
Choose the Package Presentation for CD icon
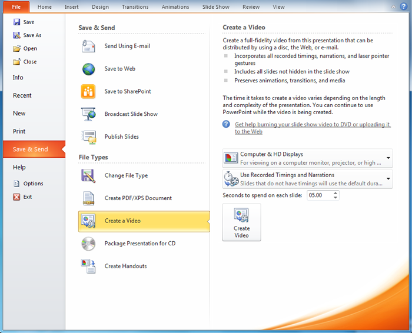88,244
